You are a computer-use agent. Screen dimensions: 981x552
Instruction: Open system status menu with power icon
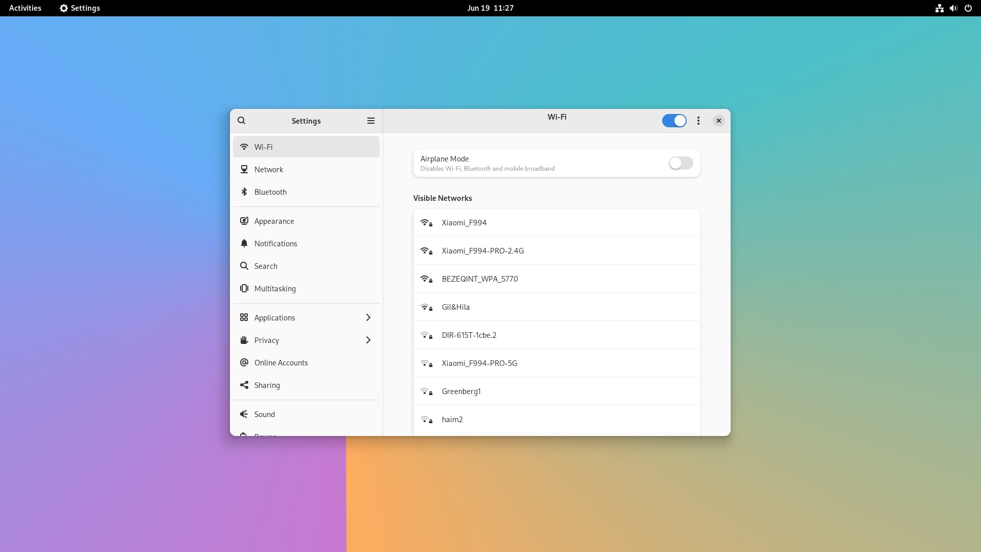(x=968, y=8)
